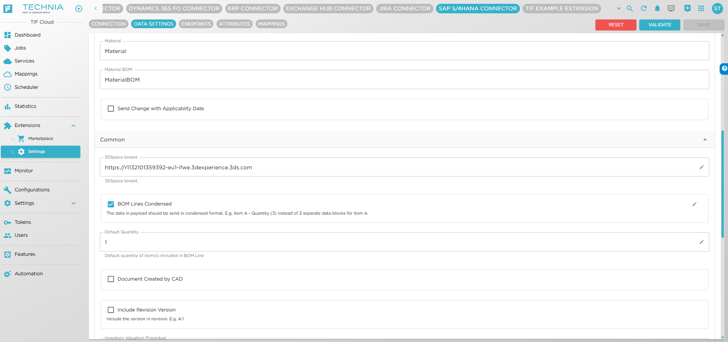Click the blue help question mark icon
The height and width of the screenshot is (342, 728).
(724, 69)
